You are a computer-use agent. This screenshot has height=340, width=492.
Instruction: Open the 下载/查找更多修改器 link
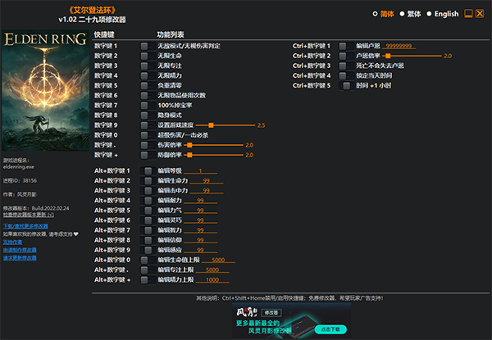coord(25,225)
